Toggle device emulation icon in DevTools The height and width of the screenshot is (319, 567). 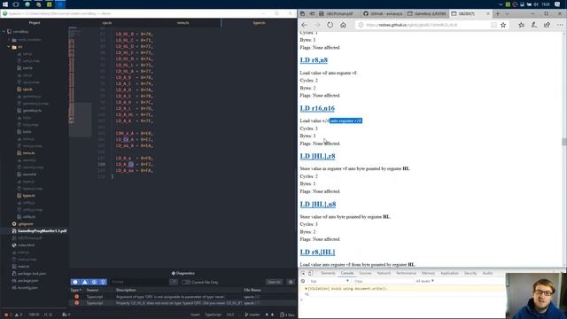(311, 274)
